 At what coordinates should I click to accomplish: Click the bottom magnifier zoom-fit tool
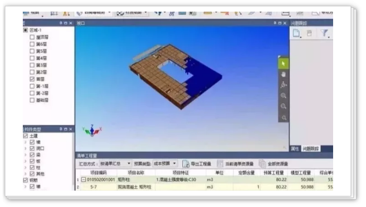pyautogui.click(x=284, y=118)
